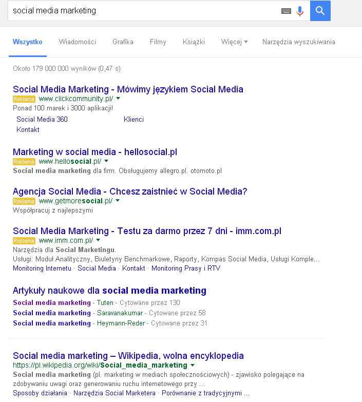Viewport: 362px width, 402px height.
Task: Open the Wikipedia Social media marketing result
Action: point(128,355)
